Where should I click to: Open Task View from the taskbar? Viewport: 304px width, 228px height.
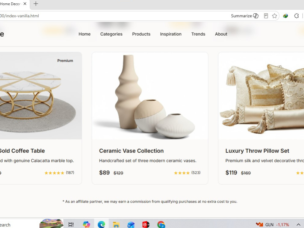pyautogui.click(x=71, y=225)
